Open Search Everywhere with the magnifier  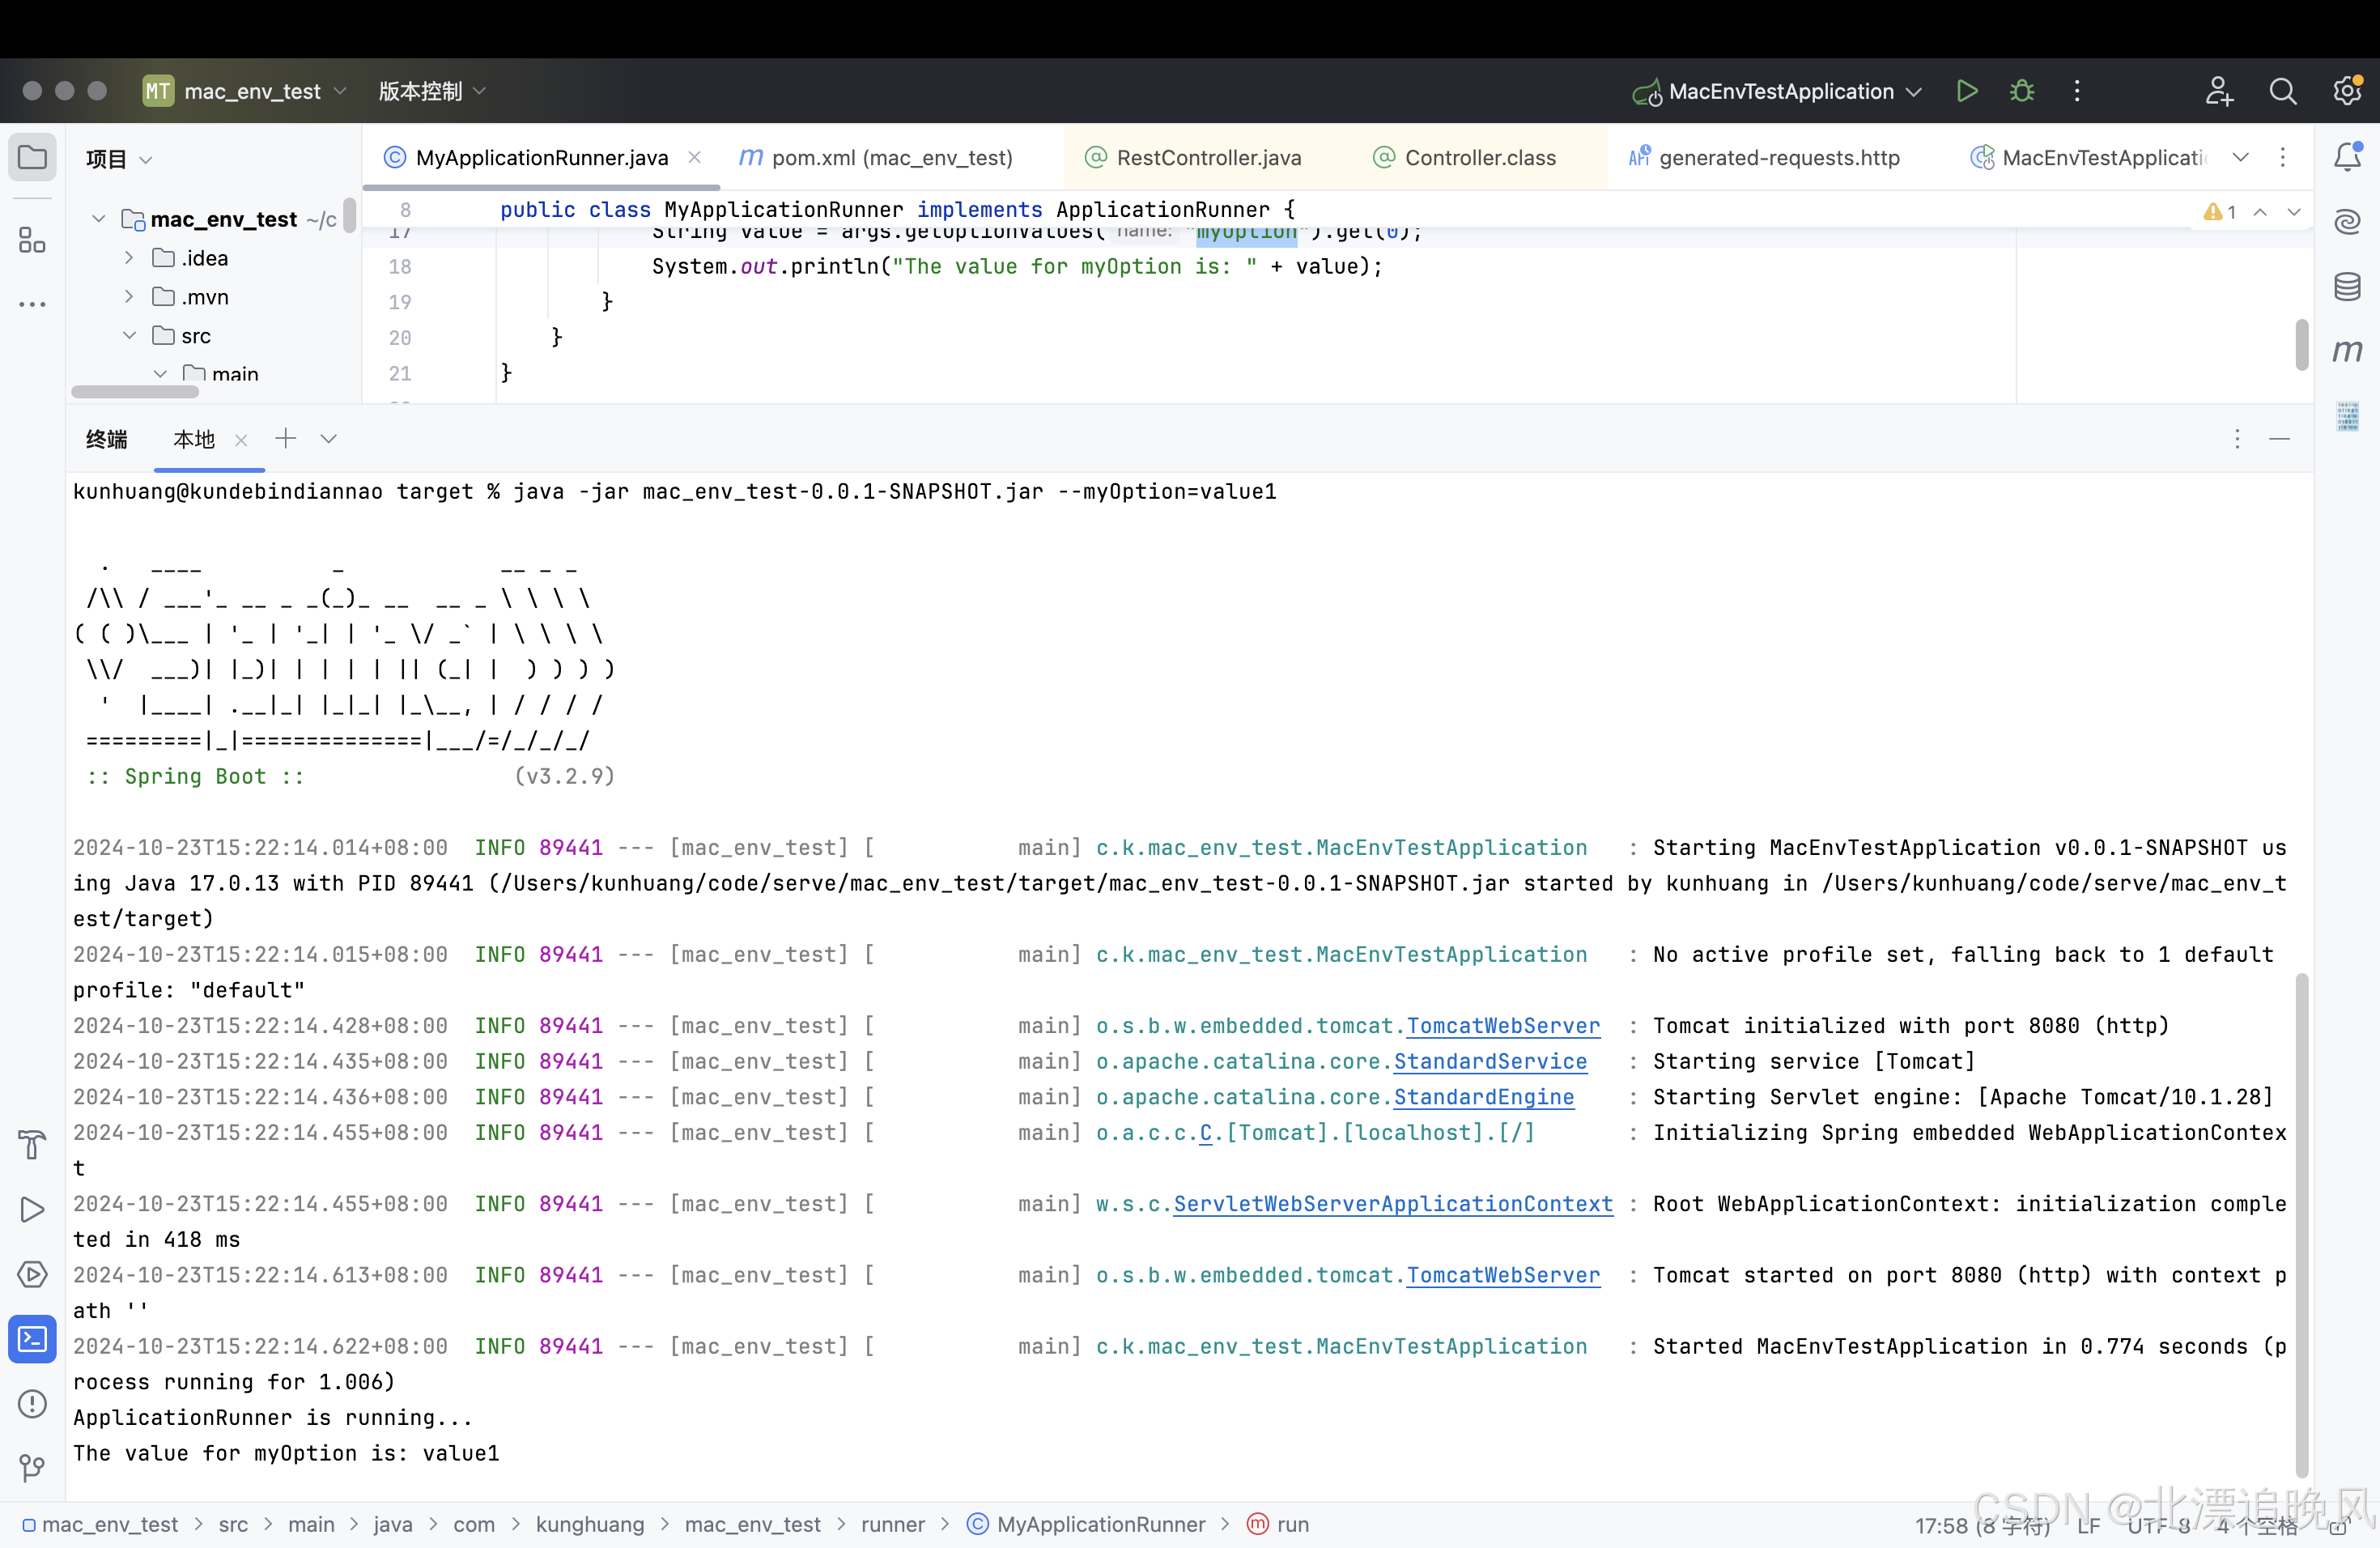[2283, 90]
